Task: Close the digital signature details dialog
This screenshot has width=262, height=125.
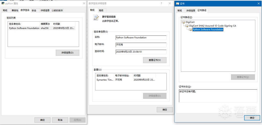Action: (170, 3)
